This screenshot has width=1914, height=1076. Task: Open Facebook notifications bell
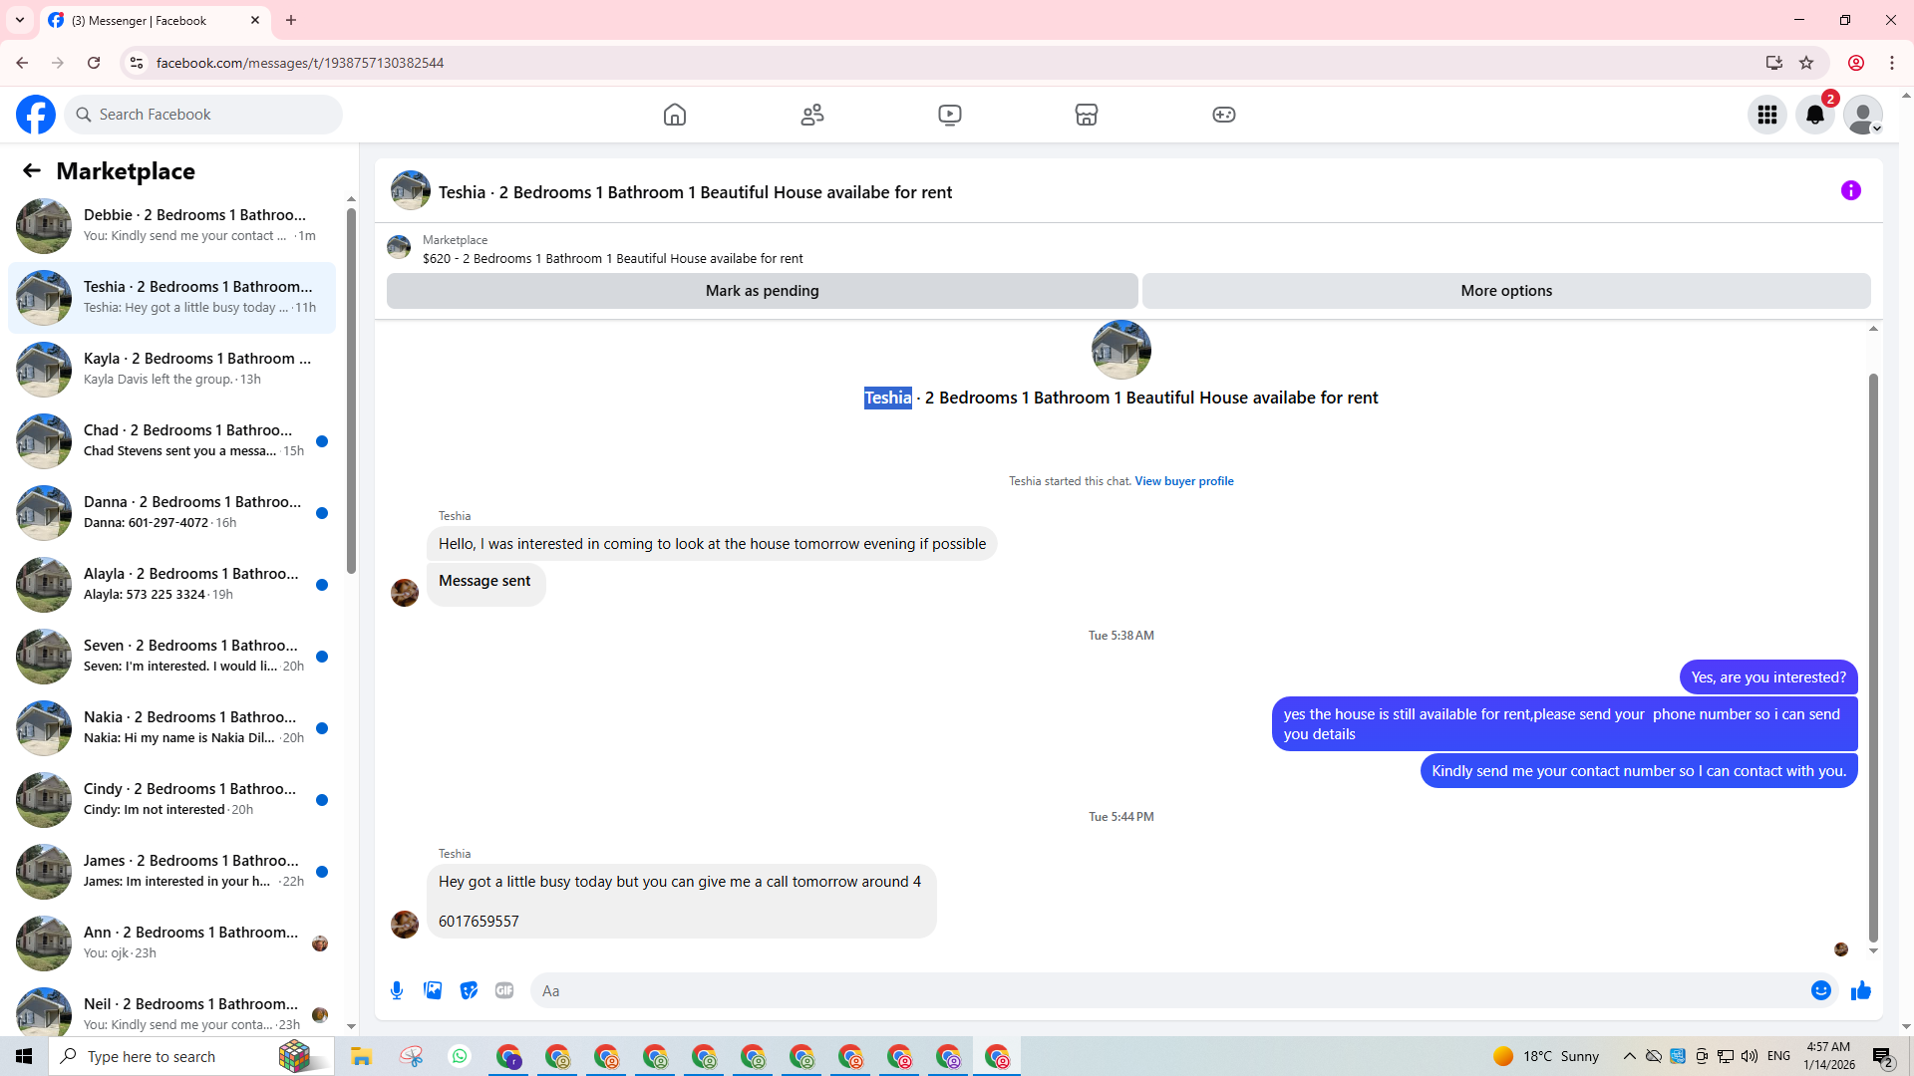click(1814, 115)
